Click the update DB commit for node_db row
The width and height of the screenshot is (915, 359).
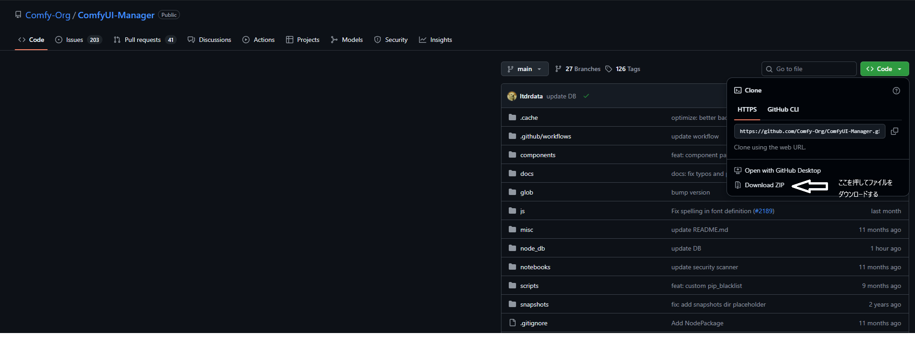686,248
